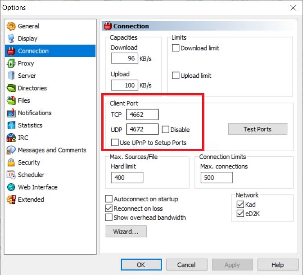Image resolution: width=303 pixels, height=275 pixels.
Task: Enable the Download limit checkbox
Action: (176, 48)
